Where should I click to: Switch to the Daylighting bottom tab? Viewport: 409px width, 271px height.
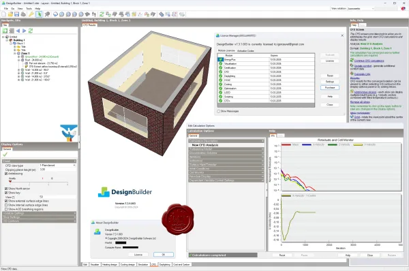click(x=165, y=264)
